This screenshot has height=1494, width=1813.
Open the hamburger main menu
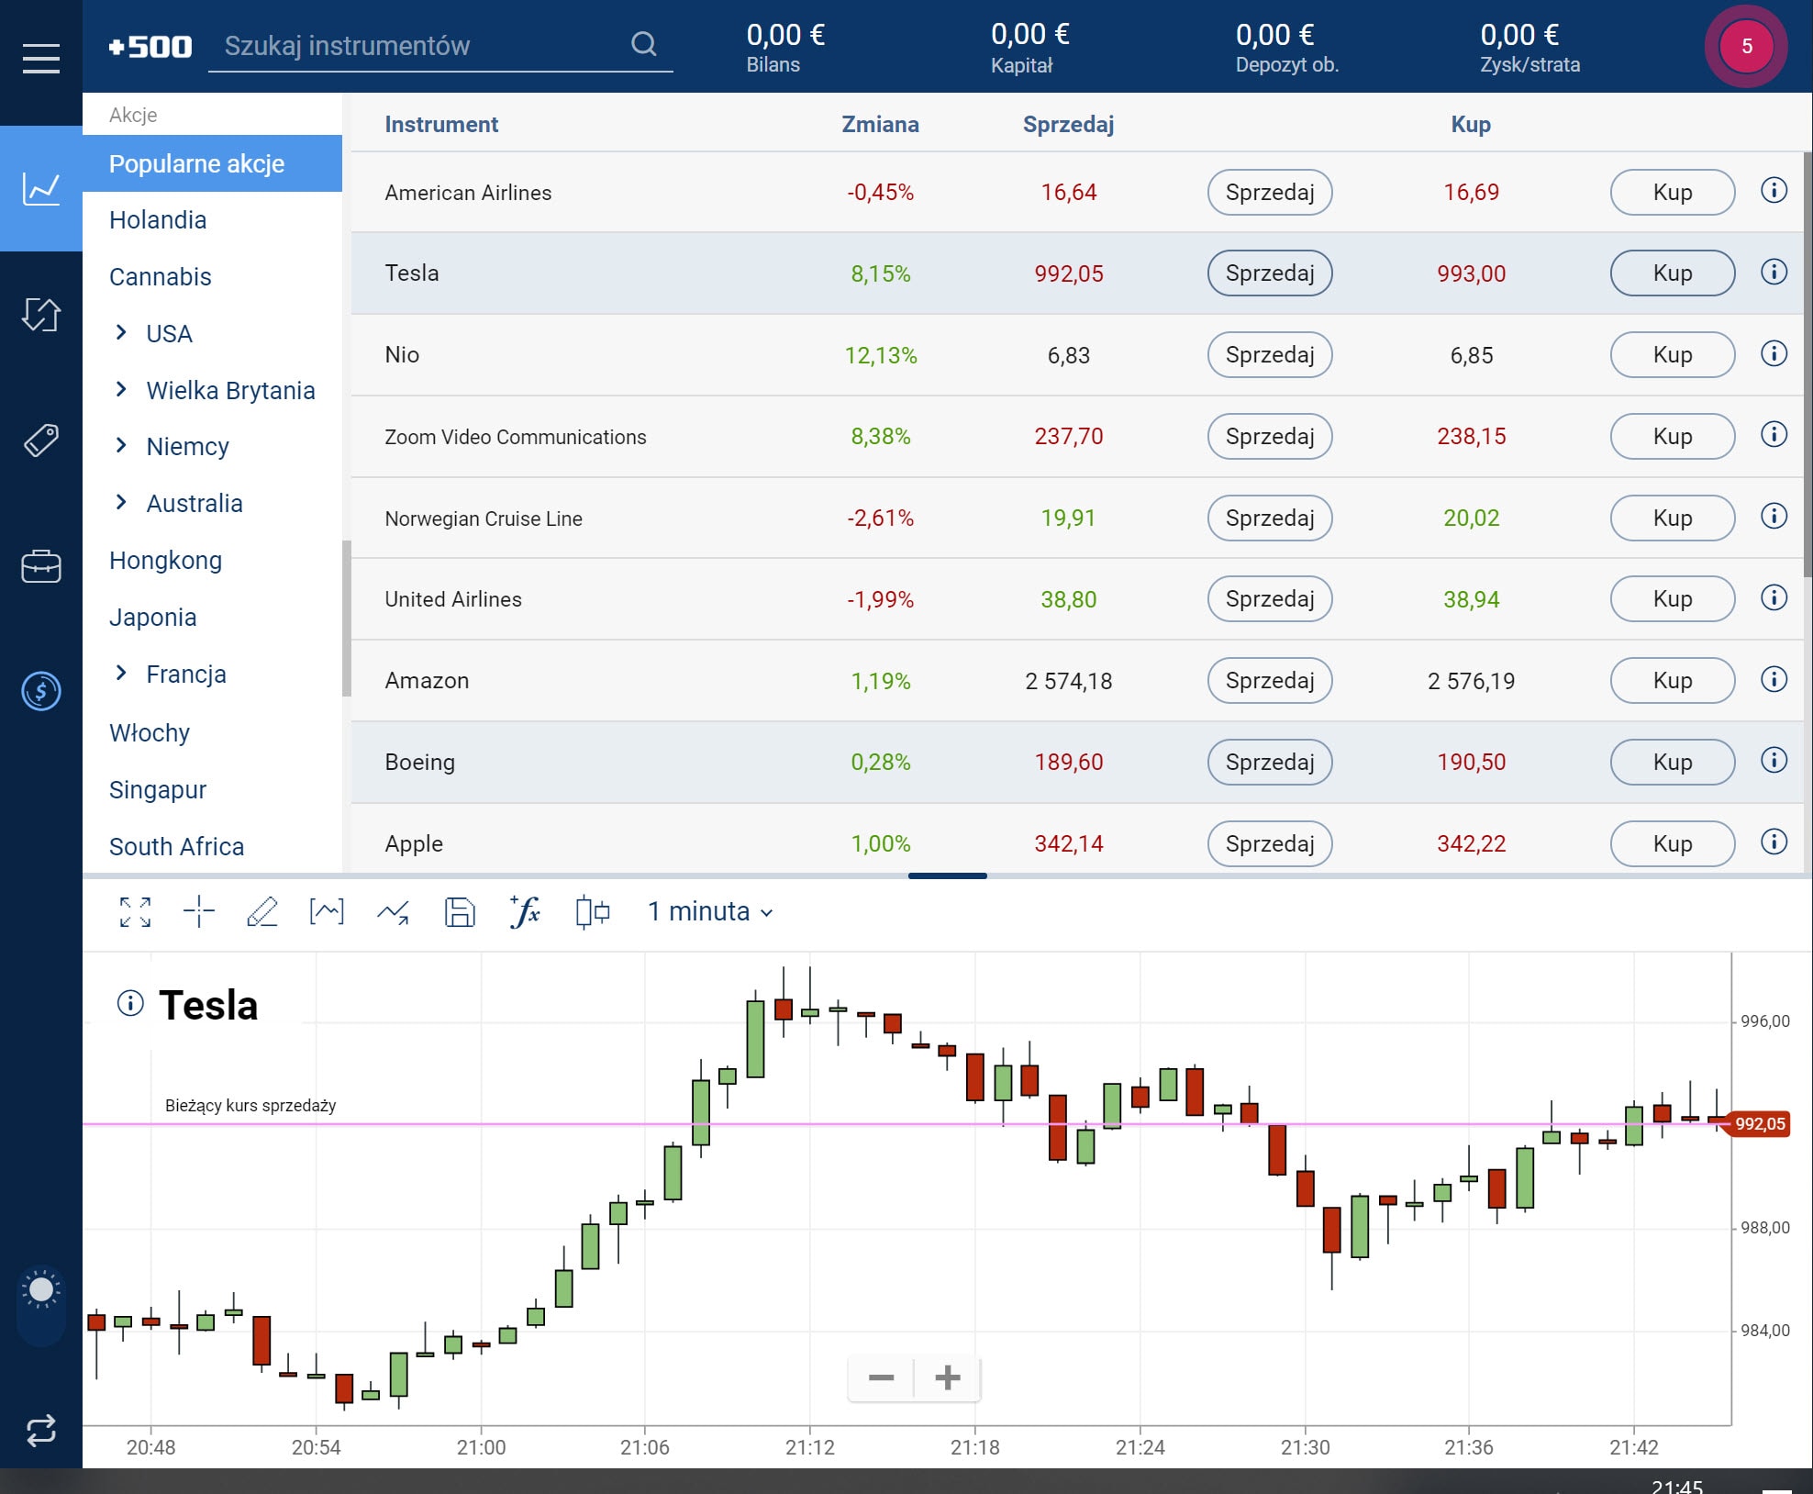[x=41, y=58]
